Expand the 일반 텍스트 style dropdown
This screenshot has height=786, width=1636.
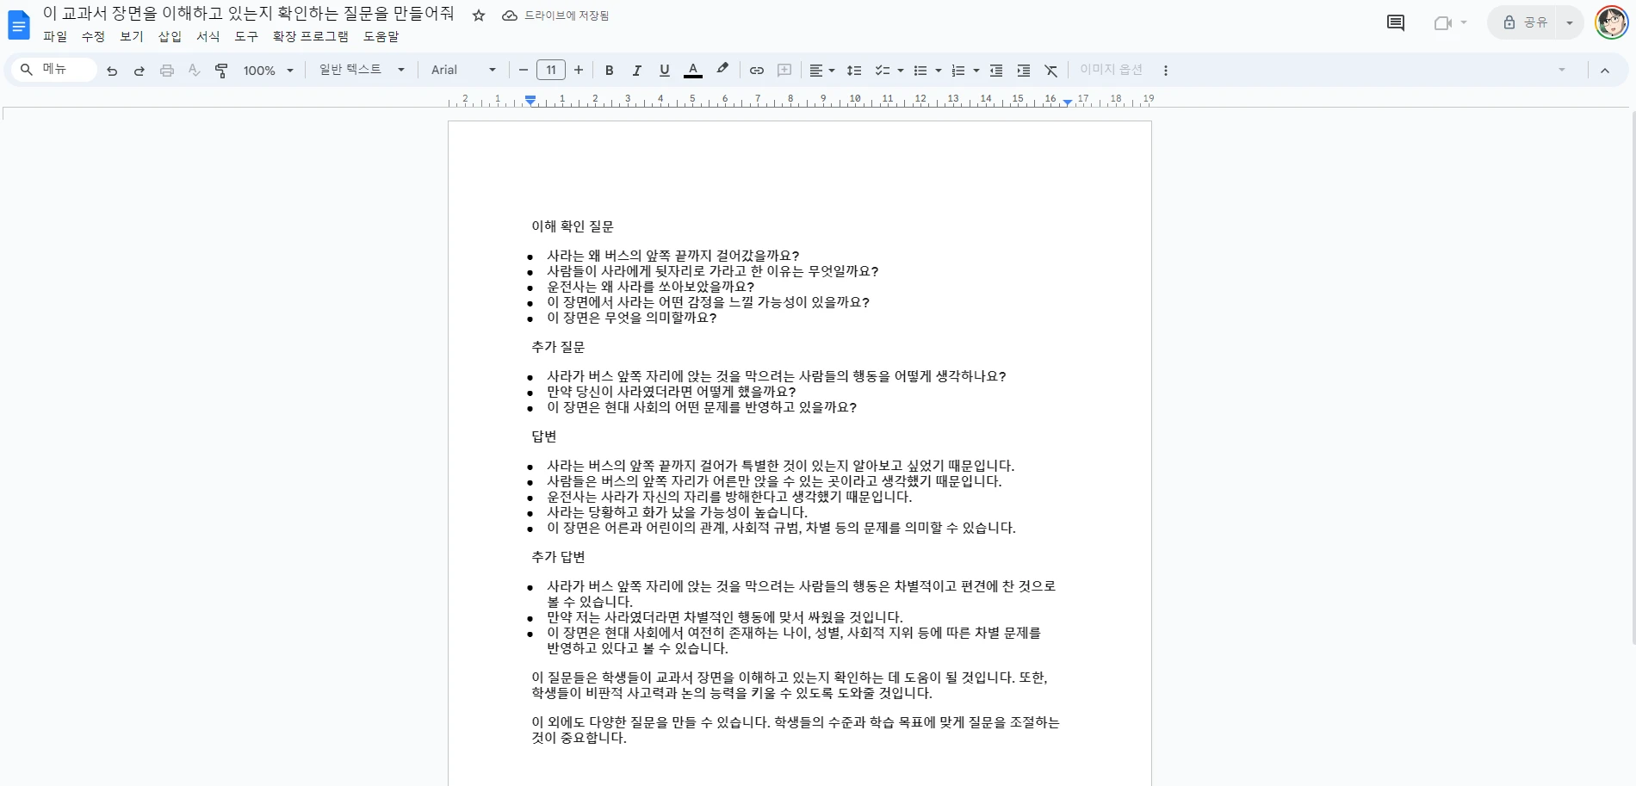pyautogui.click(x=362, y=70)
